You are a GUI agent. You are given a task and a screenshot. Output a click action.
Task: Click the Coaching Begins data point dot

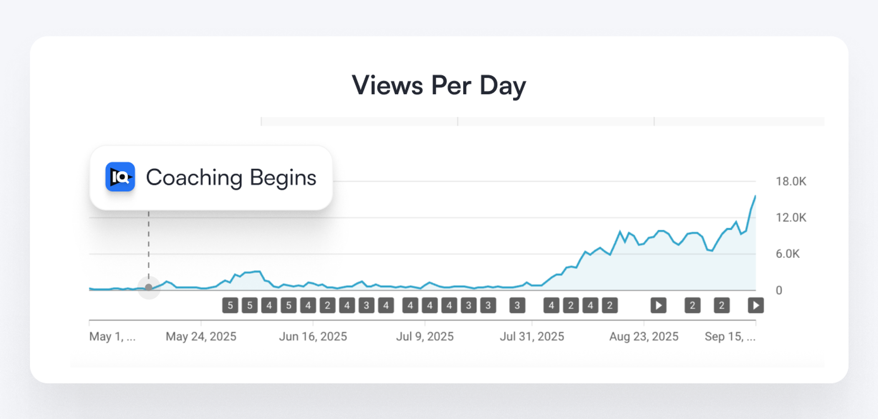[x=149, y=287]
